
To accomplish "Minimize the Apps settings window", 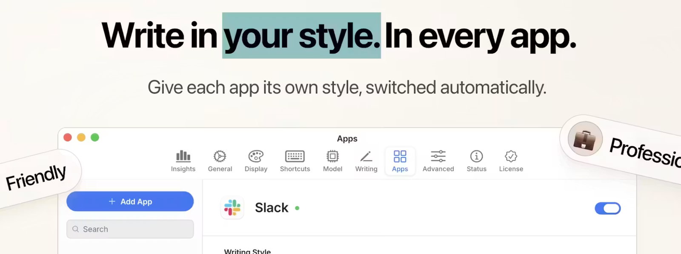I will (81, 137).
